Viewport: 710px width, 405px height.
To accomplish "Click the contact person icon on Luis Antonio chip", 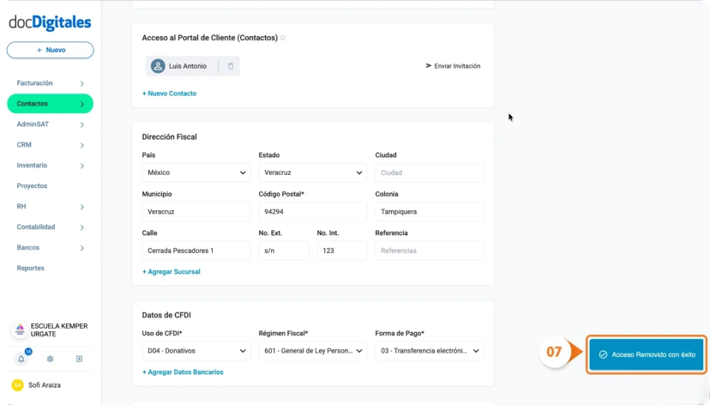I will pos(157,65).
